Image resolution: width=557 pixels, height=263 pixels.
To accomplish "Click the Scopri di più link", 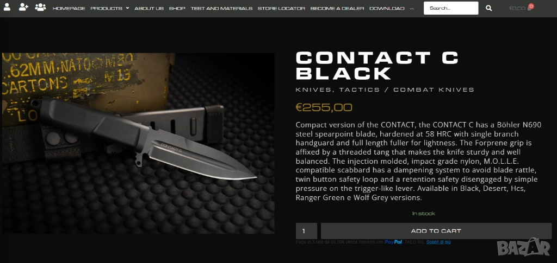I will coord(438,242).
